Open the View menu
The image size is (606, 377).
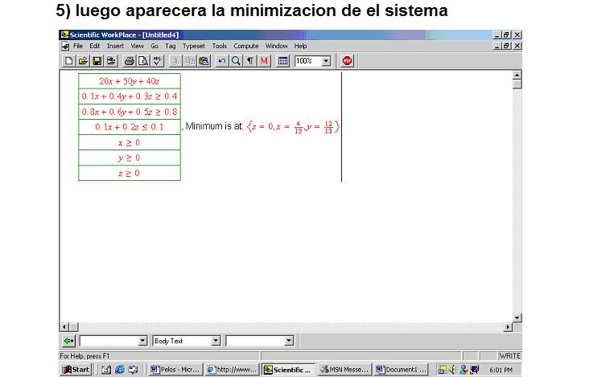137,46
